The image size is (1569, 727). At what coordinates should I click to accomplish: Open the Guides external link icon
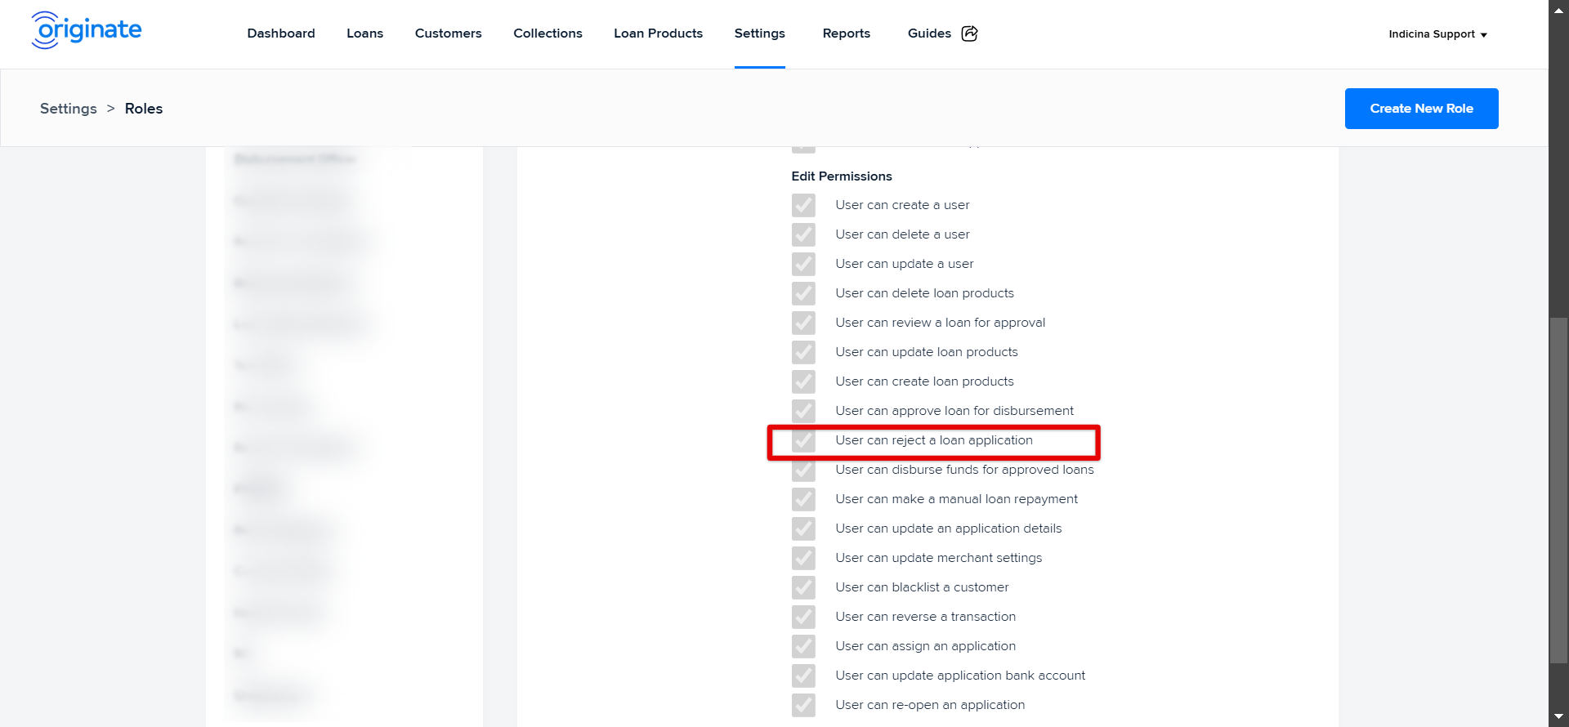[969, 33]
